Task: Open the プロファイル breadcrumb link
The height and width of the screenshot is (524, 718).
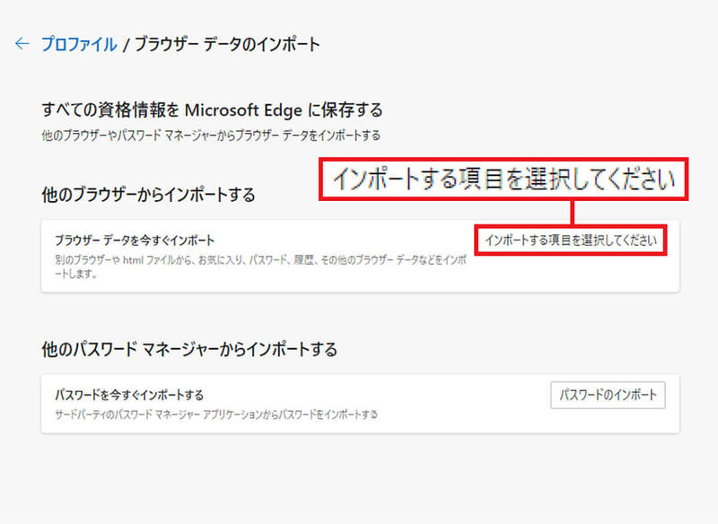Action: (79, 44)
